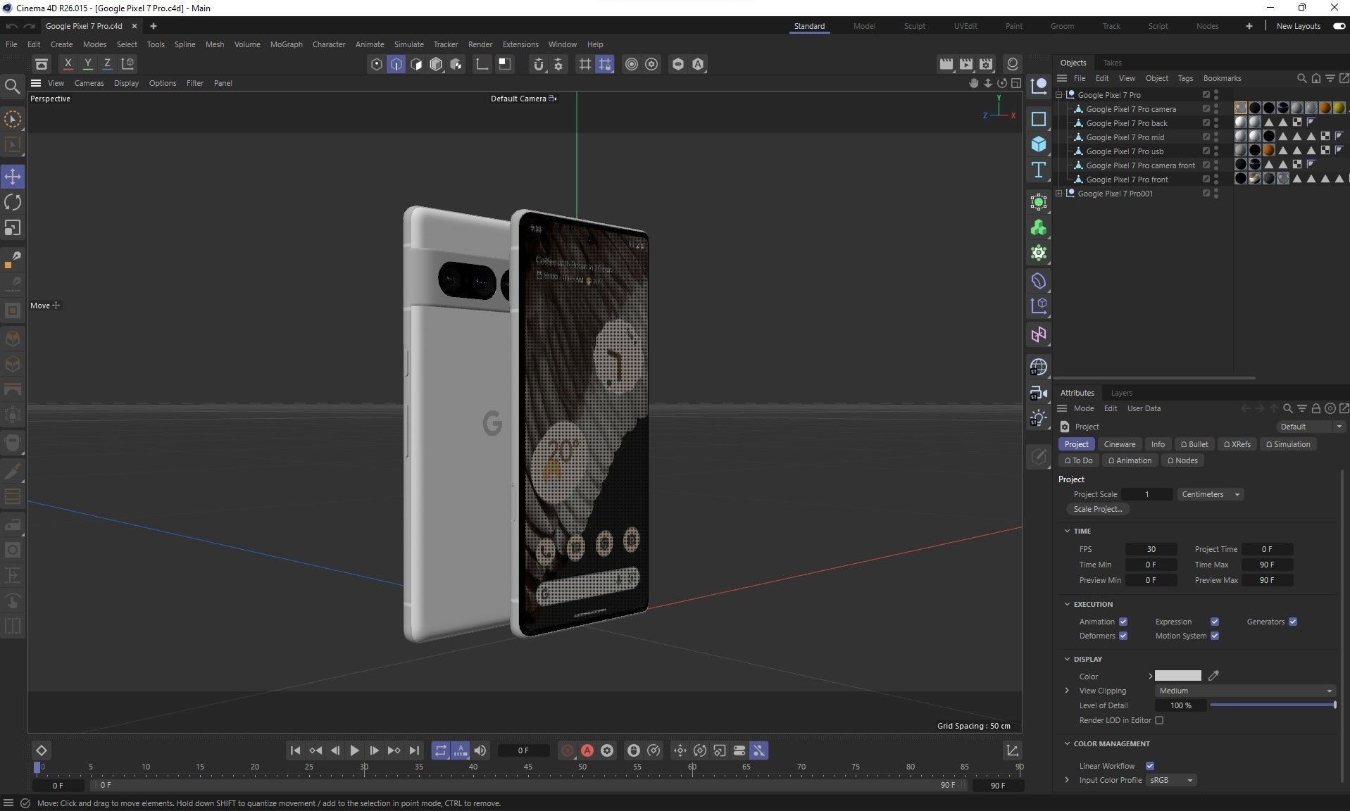Select the Scale tool
1350x811 pixels.
point(13,227)
